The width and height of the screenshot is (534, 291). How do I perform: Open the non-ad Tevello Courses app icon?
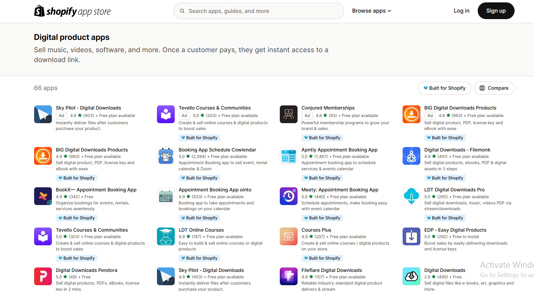(x=43, y=236)
